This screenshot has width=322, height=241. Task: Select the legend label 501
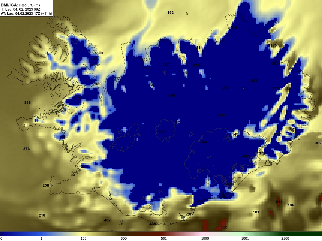(164, 238)
